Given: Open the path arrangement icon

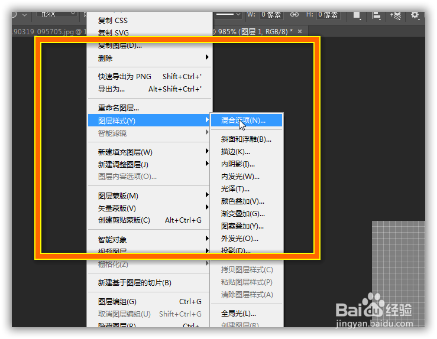Looking at the screenshot, I should (396, 15).
